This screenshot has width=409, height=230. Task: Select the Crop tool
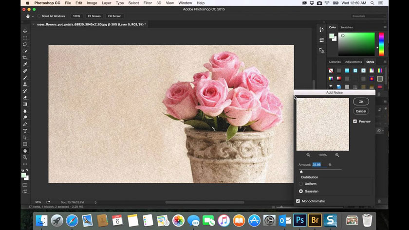point(25,58)
